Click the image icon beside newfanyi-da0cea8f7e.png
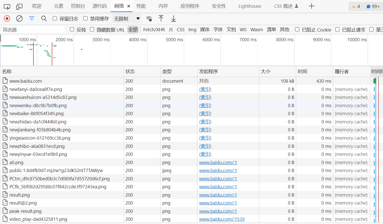 coord(5,89)
